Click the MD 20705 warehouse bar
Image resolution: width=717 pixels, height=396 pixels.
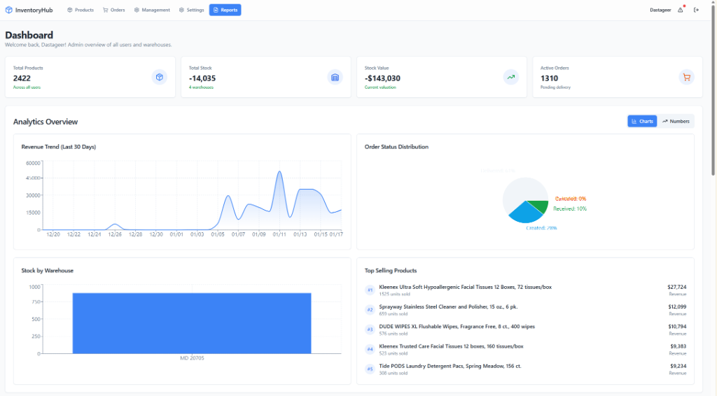tap(191, 323)
